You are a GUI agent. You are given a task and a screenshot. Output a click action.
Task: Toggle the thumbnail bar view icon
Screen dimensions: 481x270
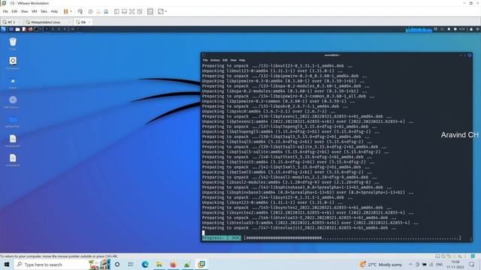tap(124, 12)
